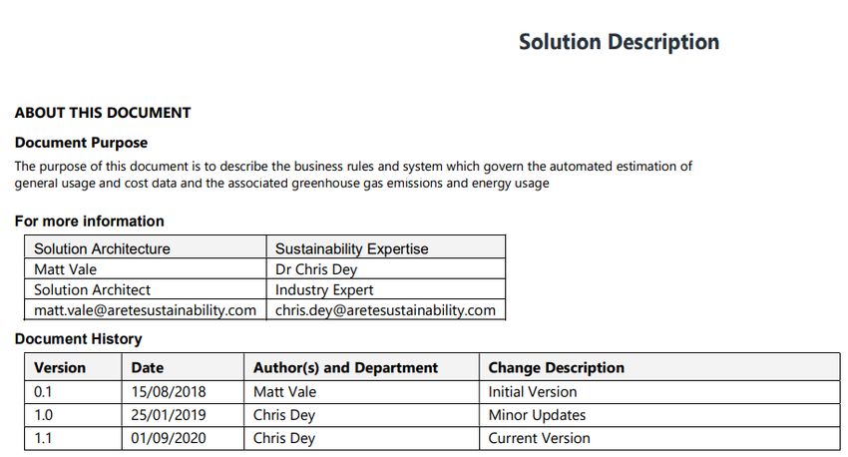Click the Version column header
The image size is (848, 457).
pos(73,368)
